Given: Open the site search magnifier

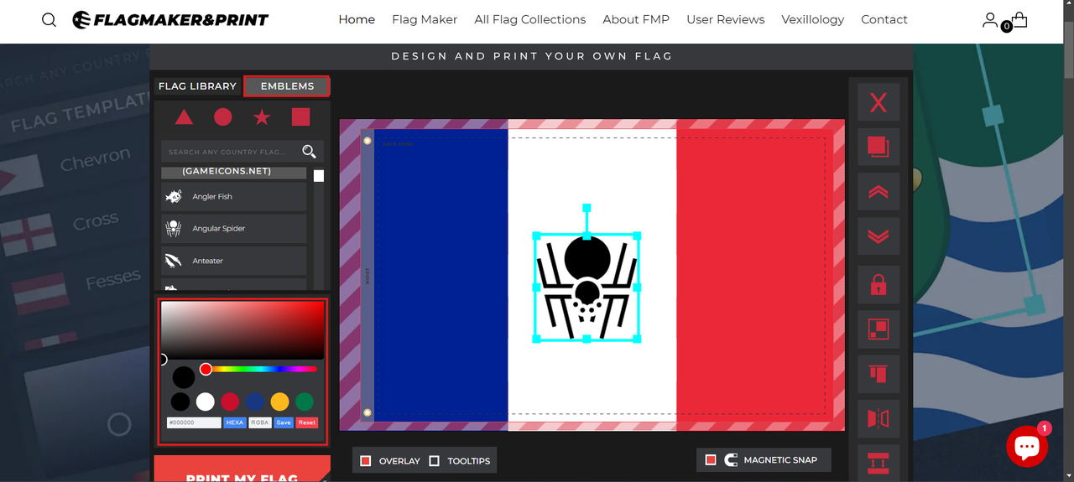Looking at the screenshot, I should [49, 20].
